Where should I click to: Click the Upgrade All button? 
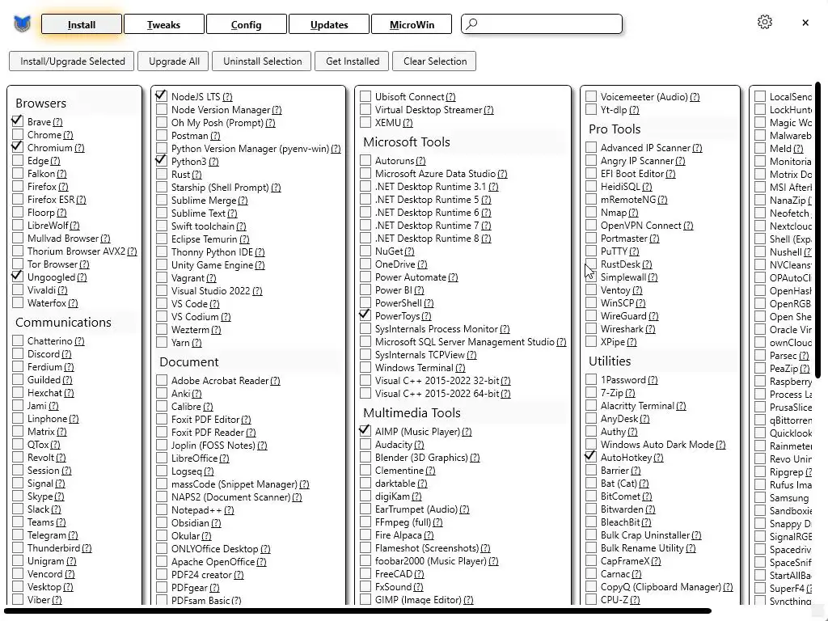click(x=174, y=61)
